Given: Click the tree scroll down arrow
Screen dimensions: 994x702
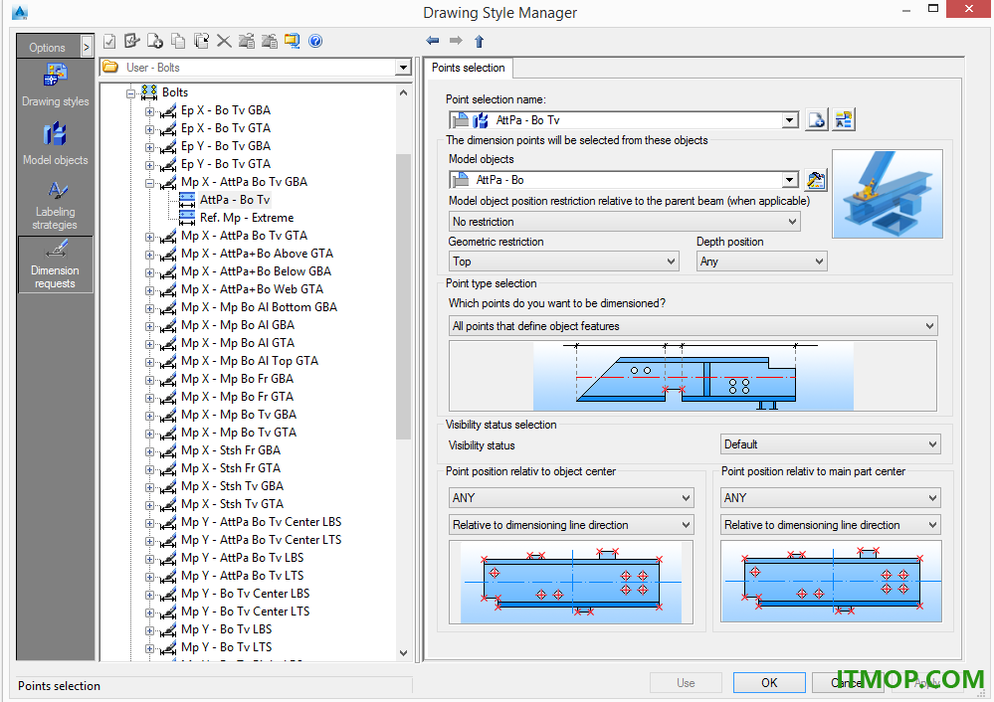Looking at the screenshot, I should [x=403, y=653].
